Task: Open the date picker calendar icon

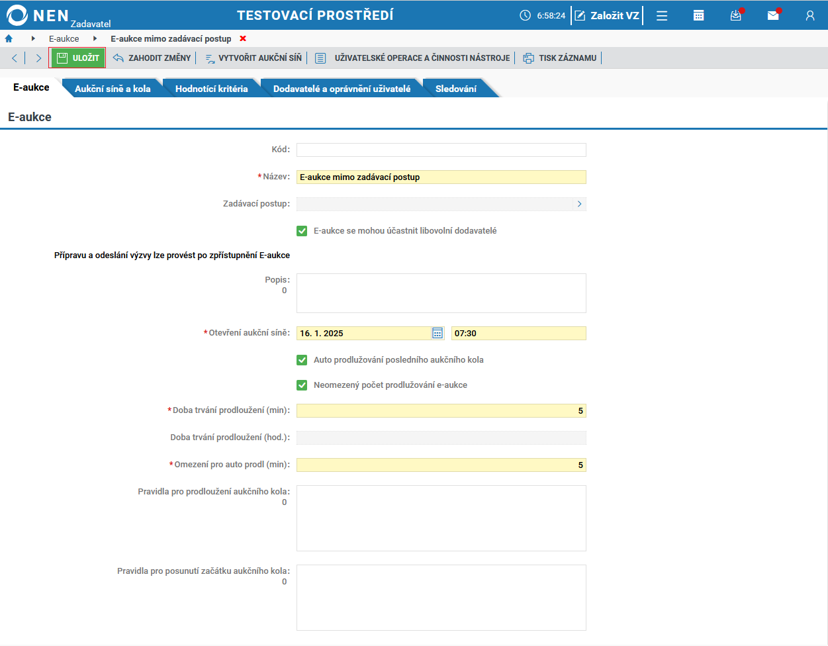Action: [437, 333]
